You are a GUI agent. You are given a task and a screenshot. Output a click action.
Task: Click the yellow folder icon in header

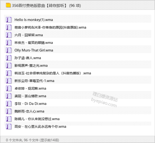[8, 5]
